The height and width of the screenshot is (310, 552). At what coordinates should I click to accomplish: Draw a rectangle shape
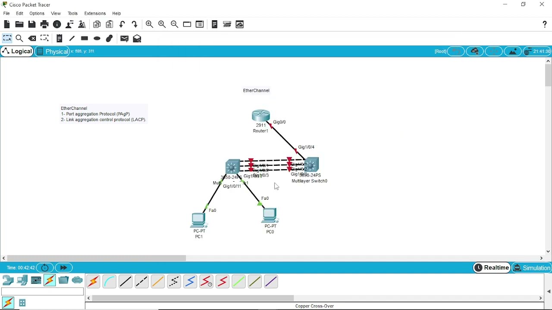pos(85,38)
